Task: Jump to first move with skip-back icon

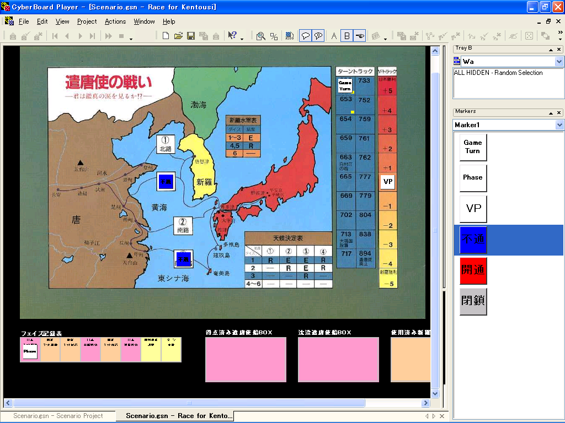Action: [x=55, y=36]
